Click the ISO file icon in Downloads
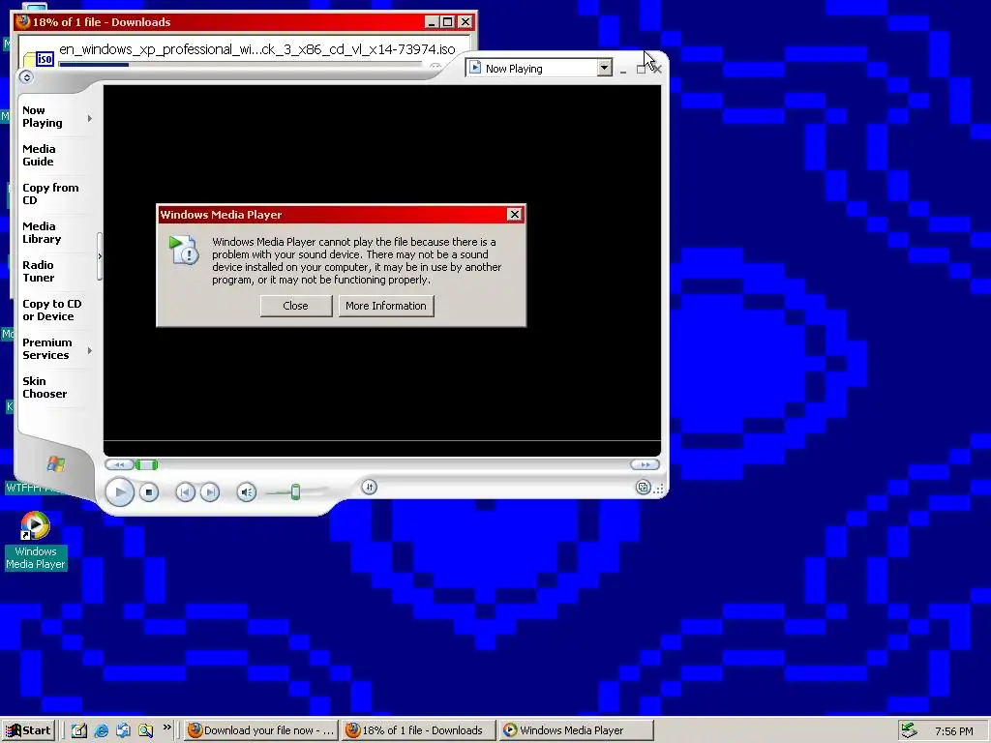This screenshot has height=743, width=991. [39, 59]
